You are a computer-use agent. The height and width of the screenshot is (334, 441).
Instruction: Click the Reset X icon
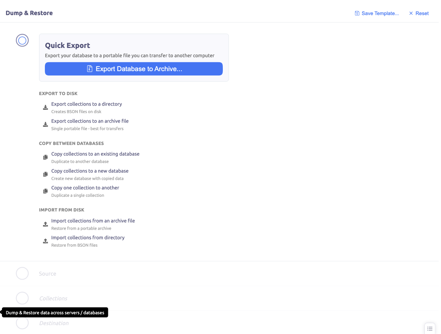click(x=411, y=13)
